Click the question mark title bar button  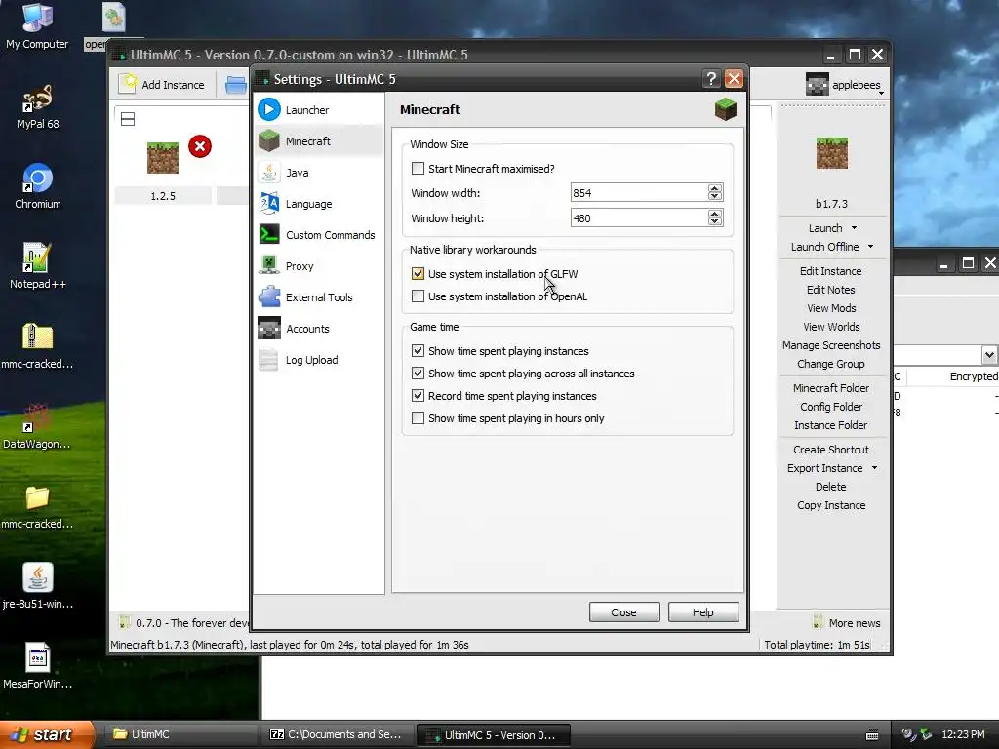pos(711,79)
